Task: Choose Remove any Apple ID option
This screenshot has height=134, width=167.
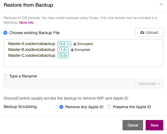Action: tap(61, 107)
